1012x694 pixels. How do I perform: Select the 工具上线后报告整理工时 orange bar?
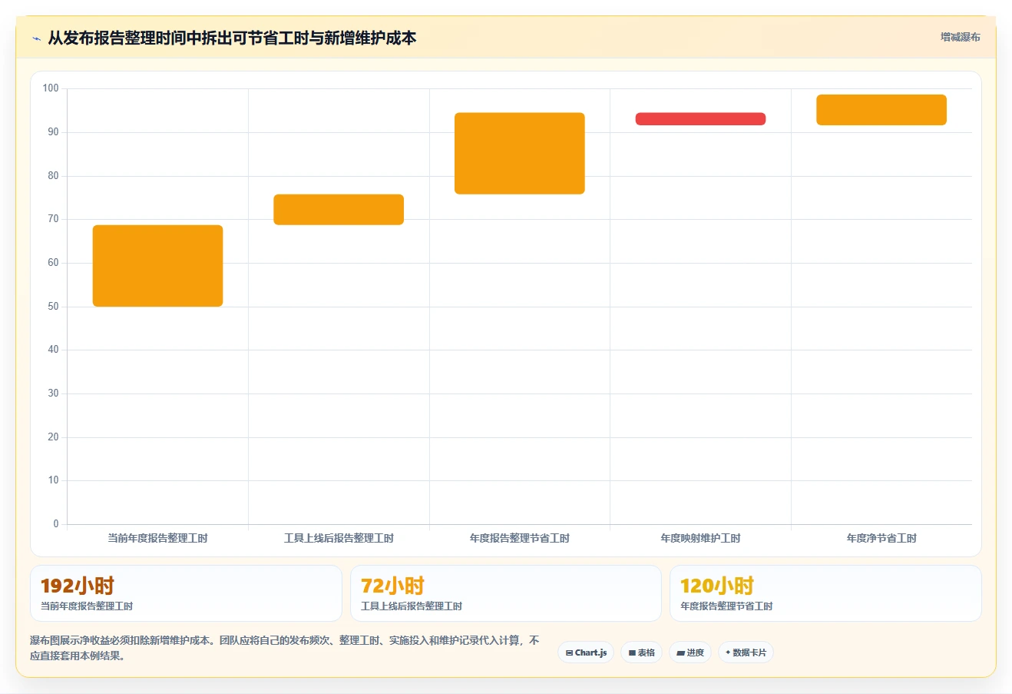(339, 210)
